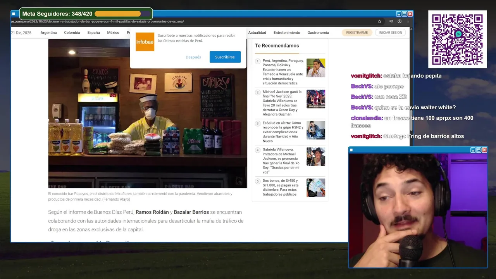Open recommended article about Venezuela crisis humanitaria
The height and width of the screenshot is (279, 496).
[x=283, y=72]
